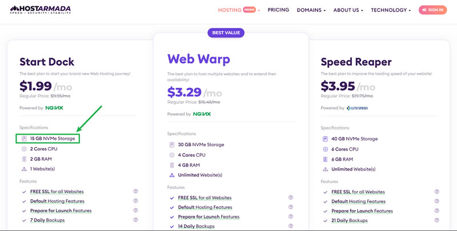Viewport: 457px width, 231px height.
Task: Click Default Hosting Features in Start Dock
Action: (x=57, y=201)
